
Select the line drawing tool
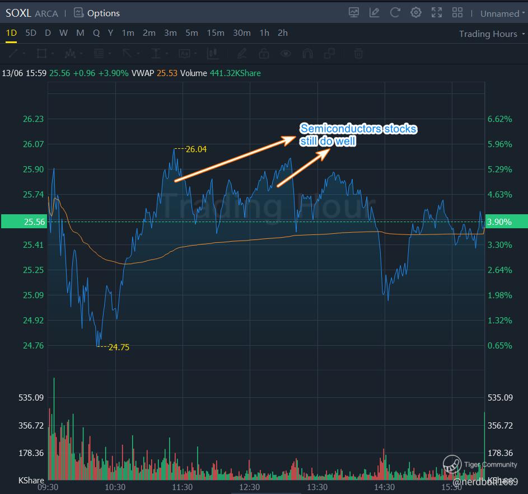(x=13, y=54)
